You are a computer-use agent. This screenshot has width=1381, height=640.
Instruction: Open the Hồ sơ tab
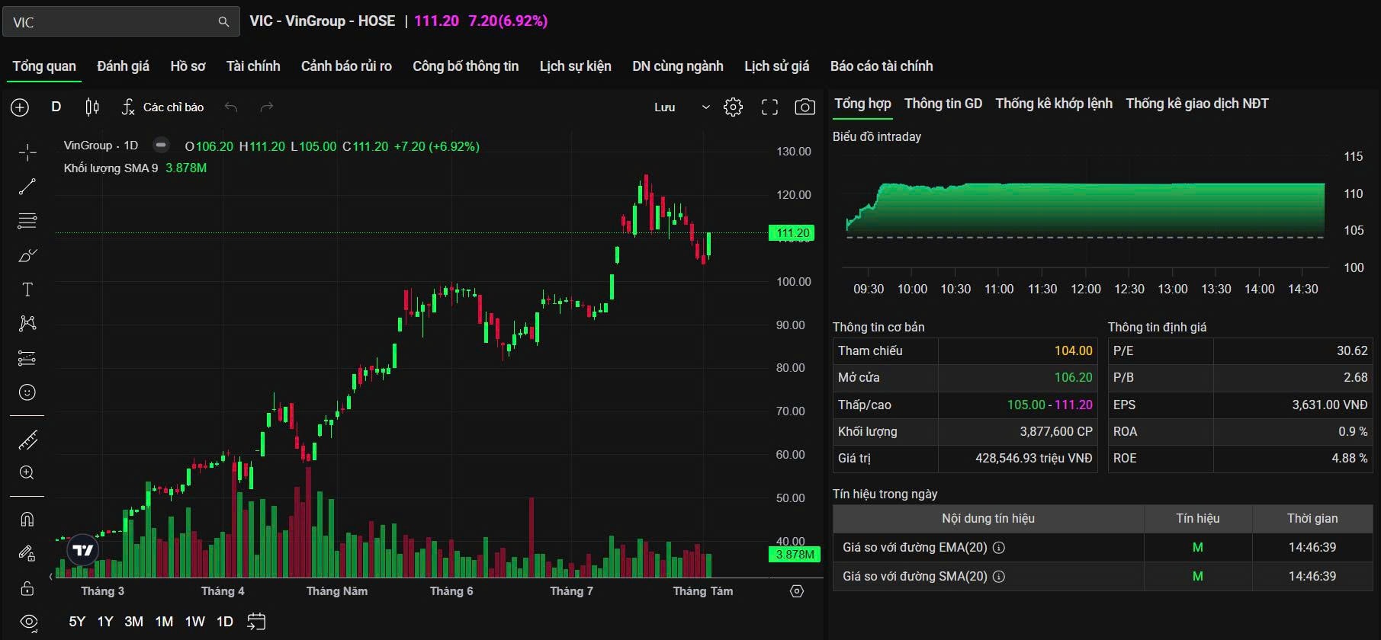point(188,66)
